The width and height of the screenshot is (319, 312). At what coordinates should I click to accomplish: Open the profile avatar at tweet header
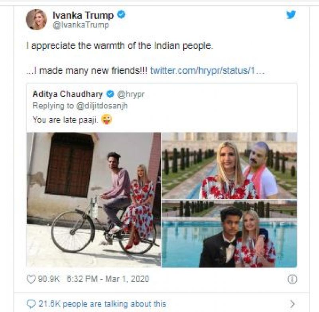36,19
